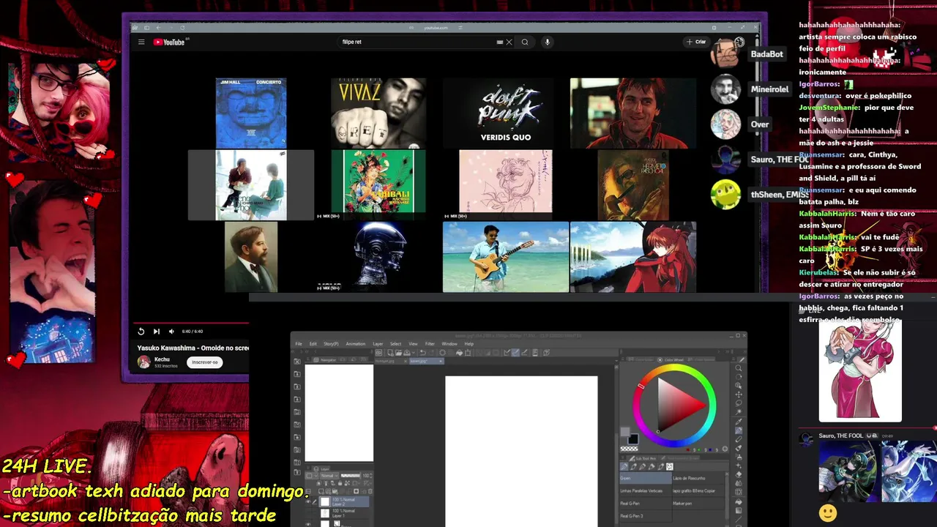Select the Move layer tool
Image resolution: width=937 pixels, height=527 pixels.
point(739,395)
